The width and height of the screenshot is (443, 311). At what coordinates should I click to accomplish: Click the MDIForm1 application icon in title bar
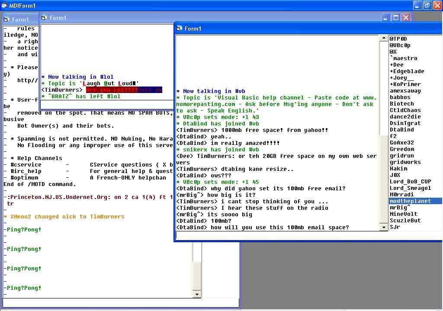(4, 6)
